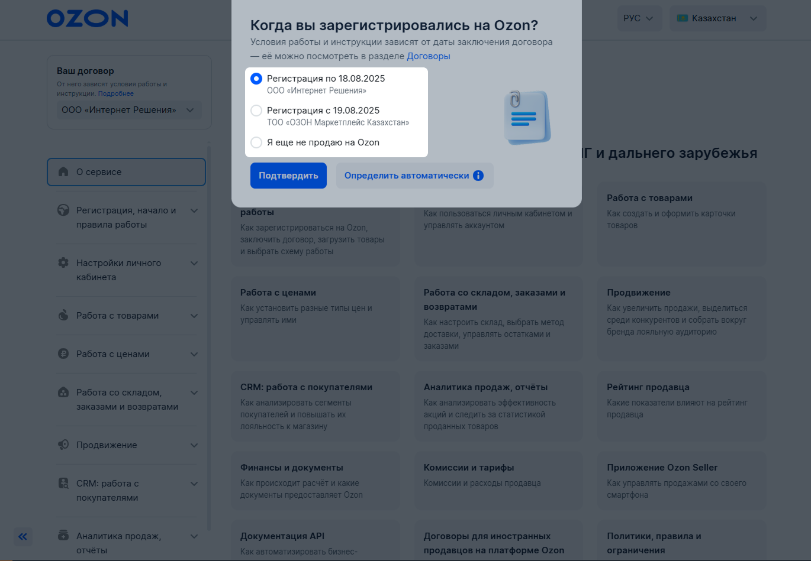
Task: Open Договоры для иностранных продавцов card
Action: 498,541
